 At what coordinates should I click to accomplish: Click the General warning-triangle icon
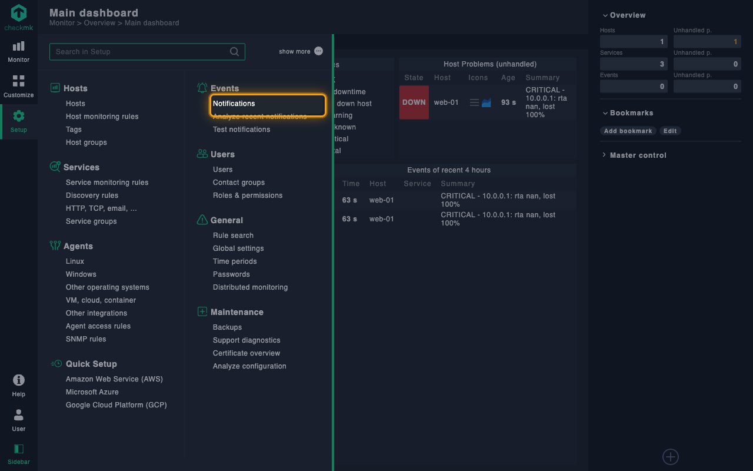(x=202, y=220)
